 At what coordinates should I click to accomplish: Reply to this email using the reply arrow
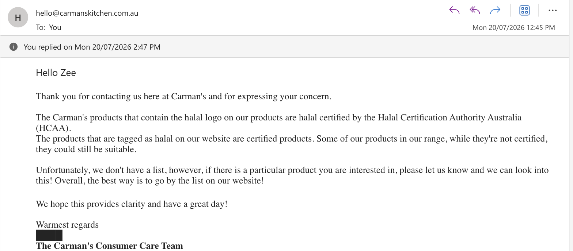(x=454, y=11)
